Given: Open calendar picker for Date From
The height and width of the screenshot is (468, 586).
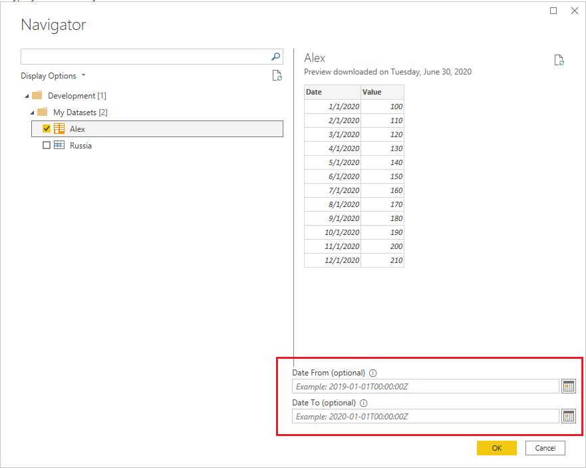Looking at the screenshot, I should click(x=569, y=386).
